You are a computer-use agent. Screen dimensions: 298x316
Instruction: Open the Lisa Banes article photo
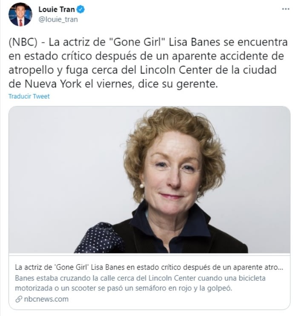point(149,179)
